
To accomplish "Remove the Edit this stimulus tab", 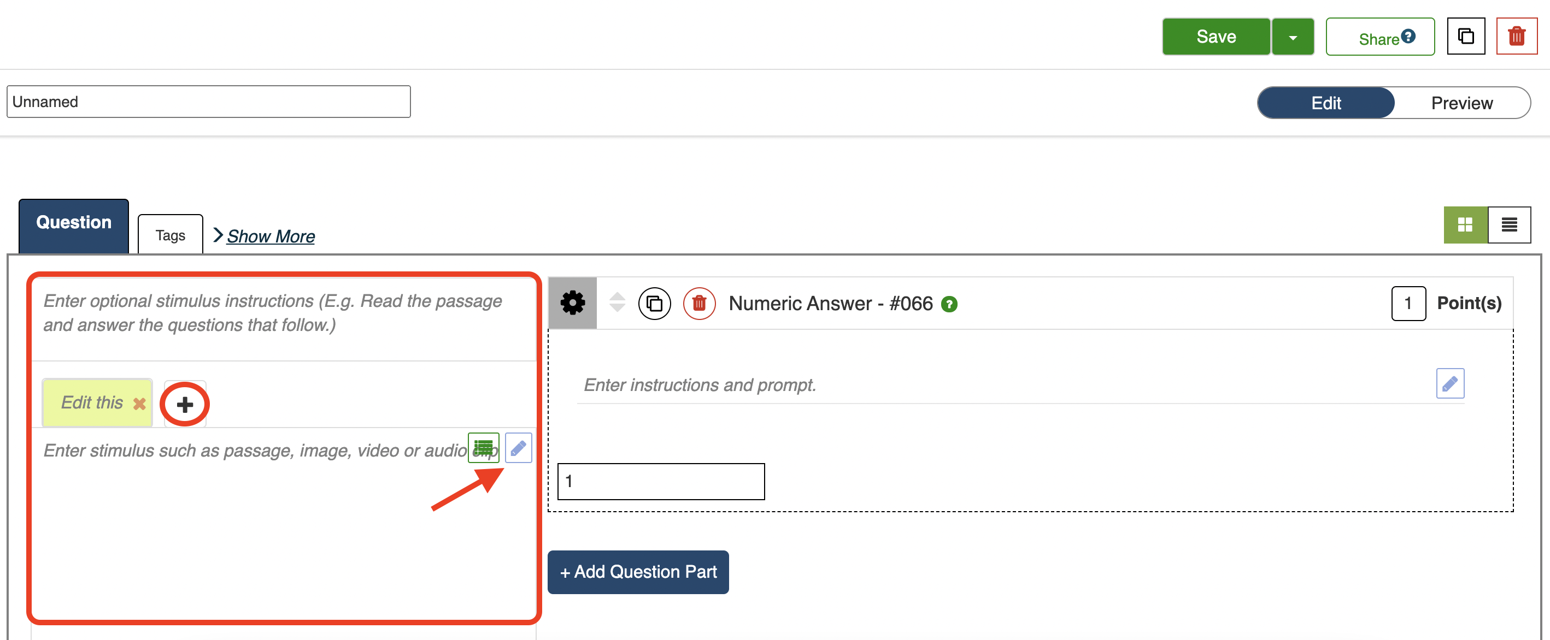I will point(139,404).
